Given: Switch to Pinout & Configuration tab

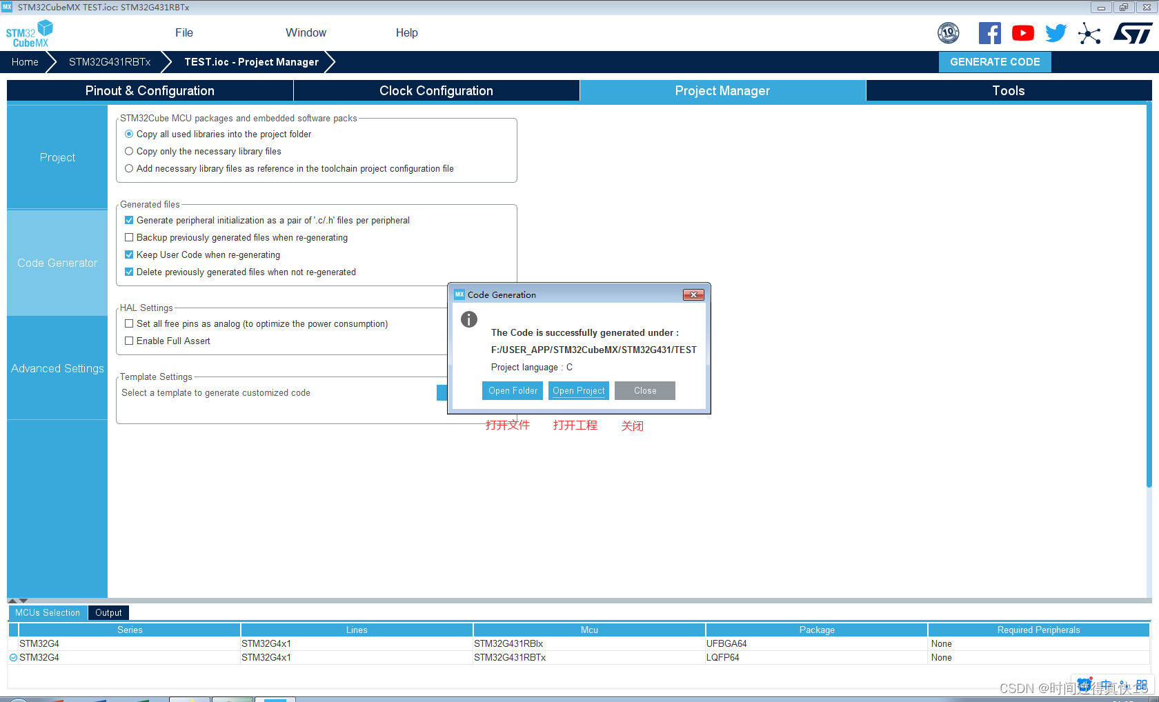Looking at the screenshot, I should coord(150,91).
